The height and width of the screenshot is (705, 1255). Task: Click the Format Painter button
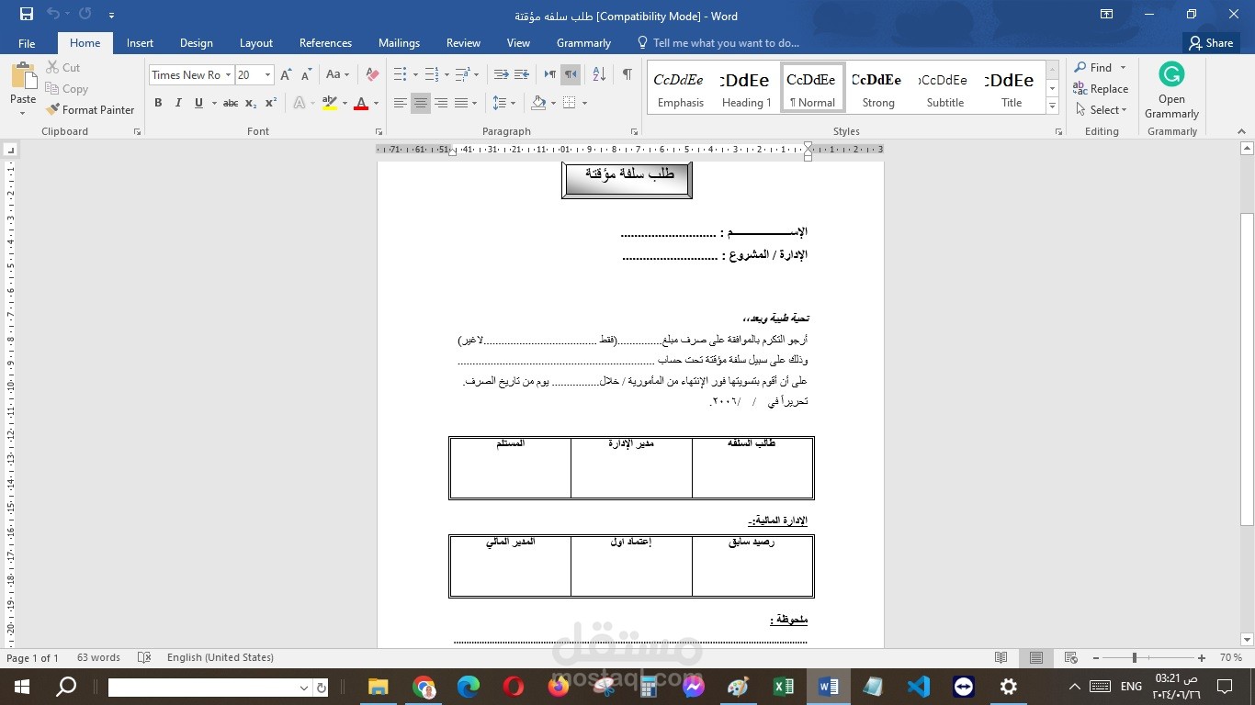click(90, 110)
